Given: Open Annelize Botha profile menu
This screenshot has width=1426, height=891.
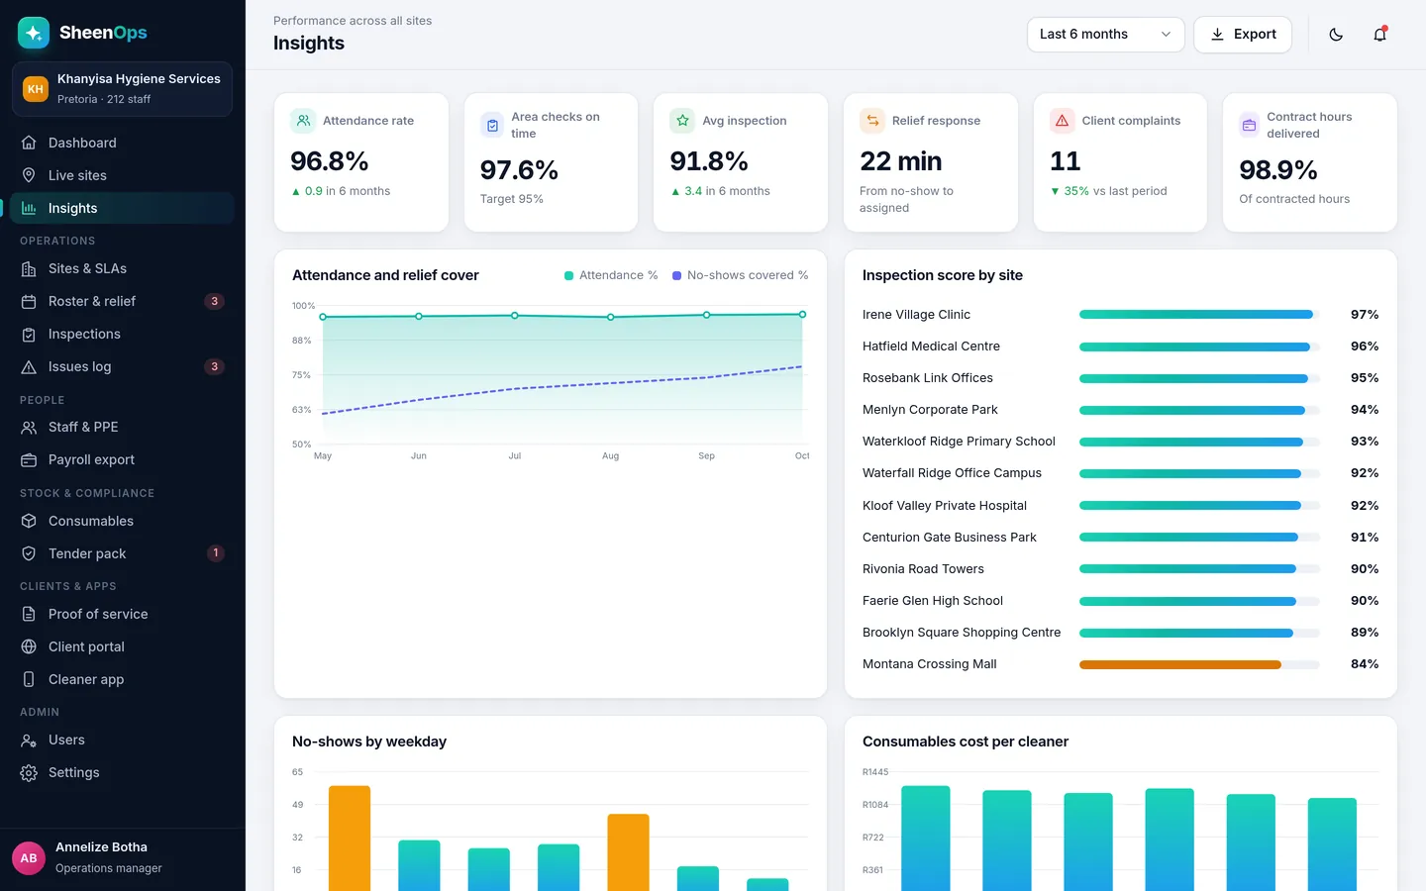Looking at the screenshot, I should pos(123,857).
